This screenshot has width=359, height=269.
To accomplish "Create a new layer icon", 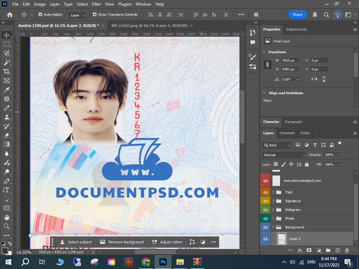I will (x=338, y=250).
